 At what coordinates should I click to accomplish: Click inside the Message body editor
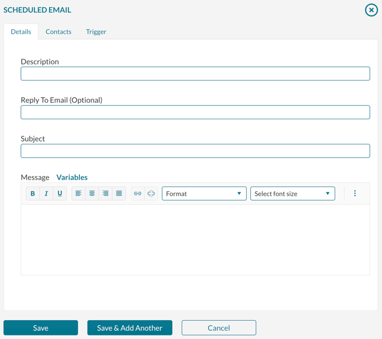(196, 240)
